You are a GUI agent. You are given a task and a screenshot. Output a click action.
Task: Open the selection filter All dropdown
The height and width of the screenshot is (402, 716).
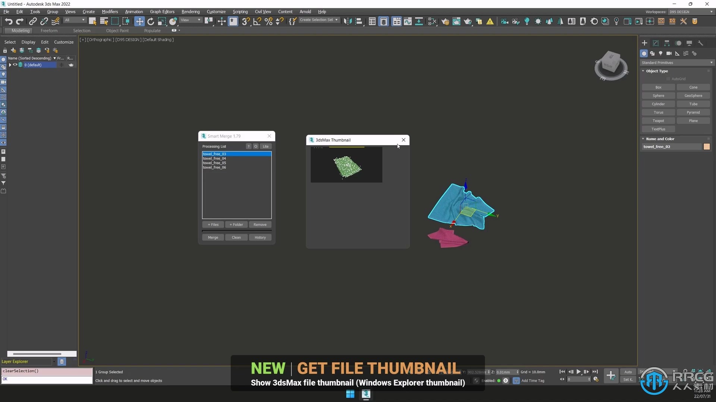75,20
